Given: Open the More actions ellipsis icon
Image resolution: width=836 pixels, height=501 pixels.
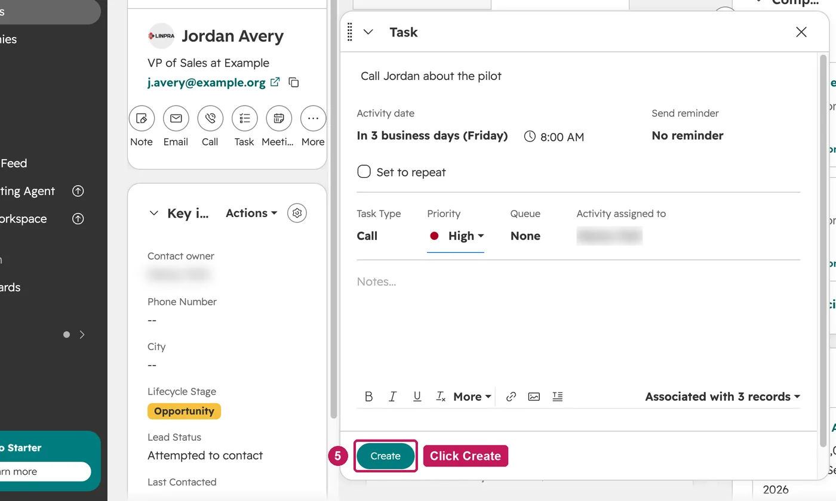Looking at the screenshot, I should click(313, 119).
